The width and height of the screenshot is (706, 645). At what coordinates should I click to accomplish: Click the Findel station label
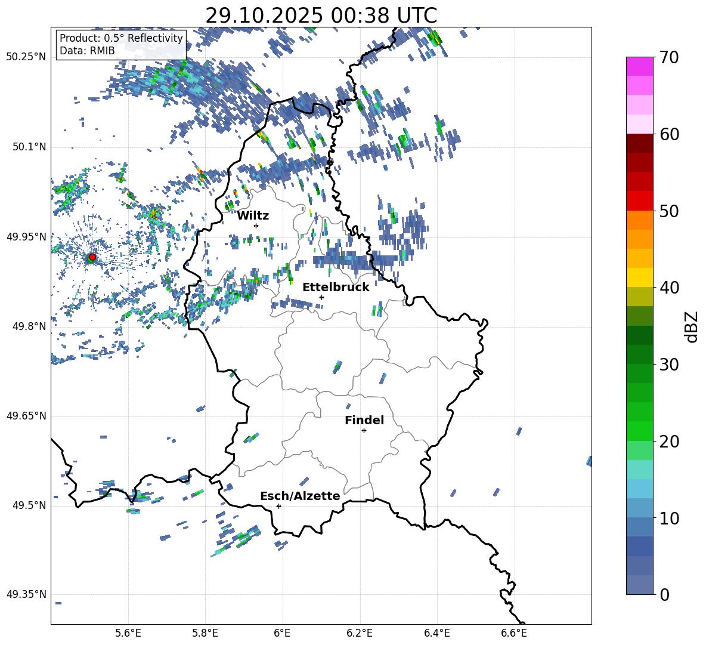[364, 420]
